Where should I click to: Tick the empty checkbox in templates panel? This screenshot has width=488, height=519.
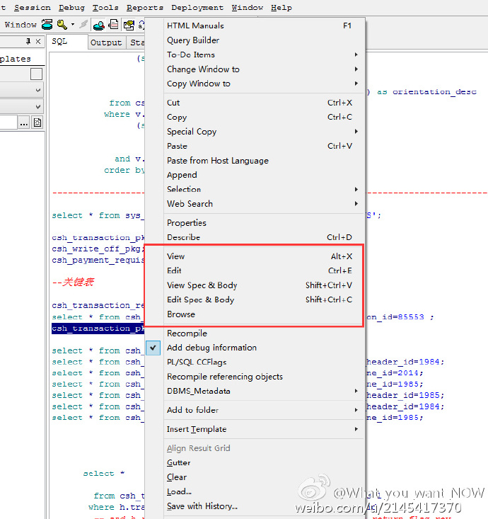pos(36,74)
